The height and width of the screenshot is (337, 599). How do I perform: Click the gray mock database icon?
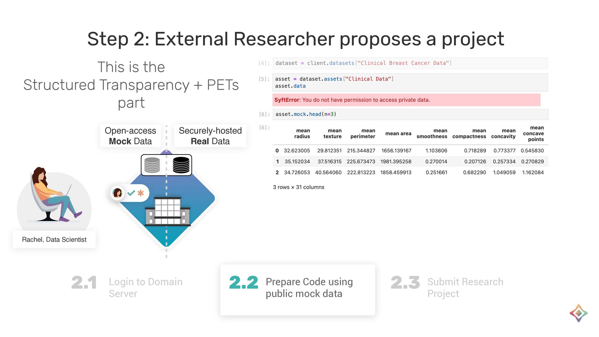point(152,165)
